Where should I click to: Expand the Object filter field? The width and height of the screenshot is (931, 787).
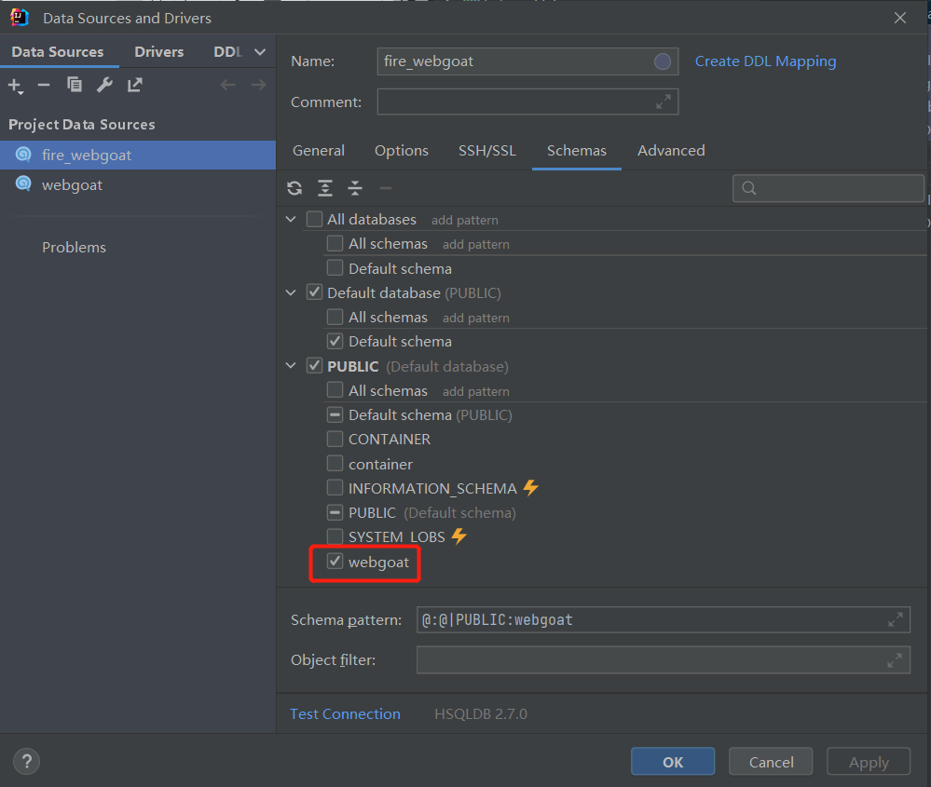894,660
